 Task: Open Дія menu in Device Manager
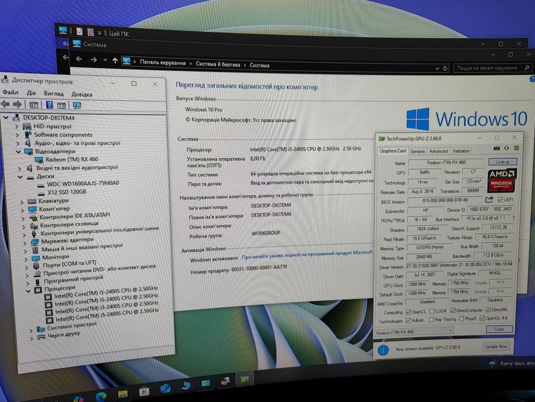[31, 92]
